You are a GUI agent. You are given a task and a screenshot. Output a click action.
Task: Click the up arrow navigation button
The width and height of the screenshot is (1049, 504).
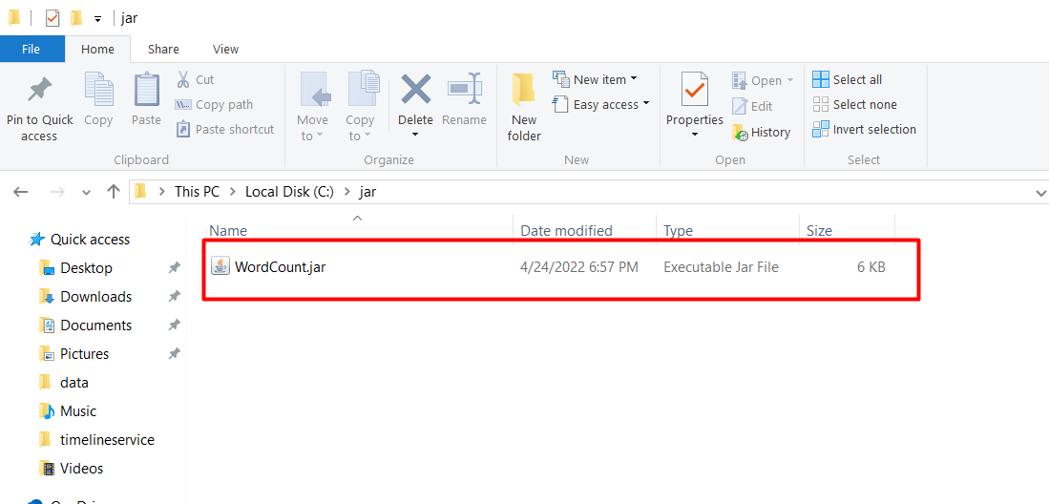click(114, 192)
